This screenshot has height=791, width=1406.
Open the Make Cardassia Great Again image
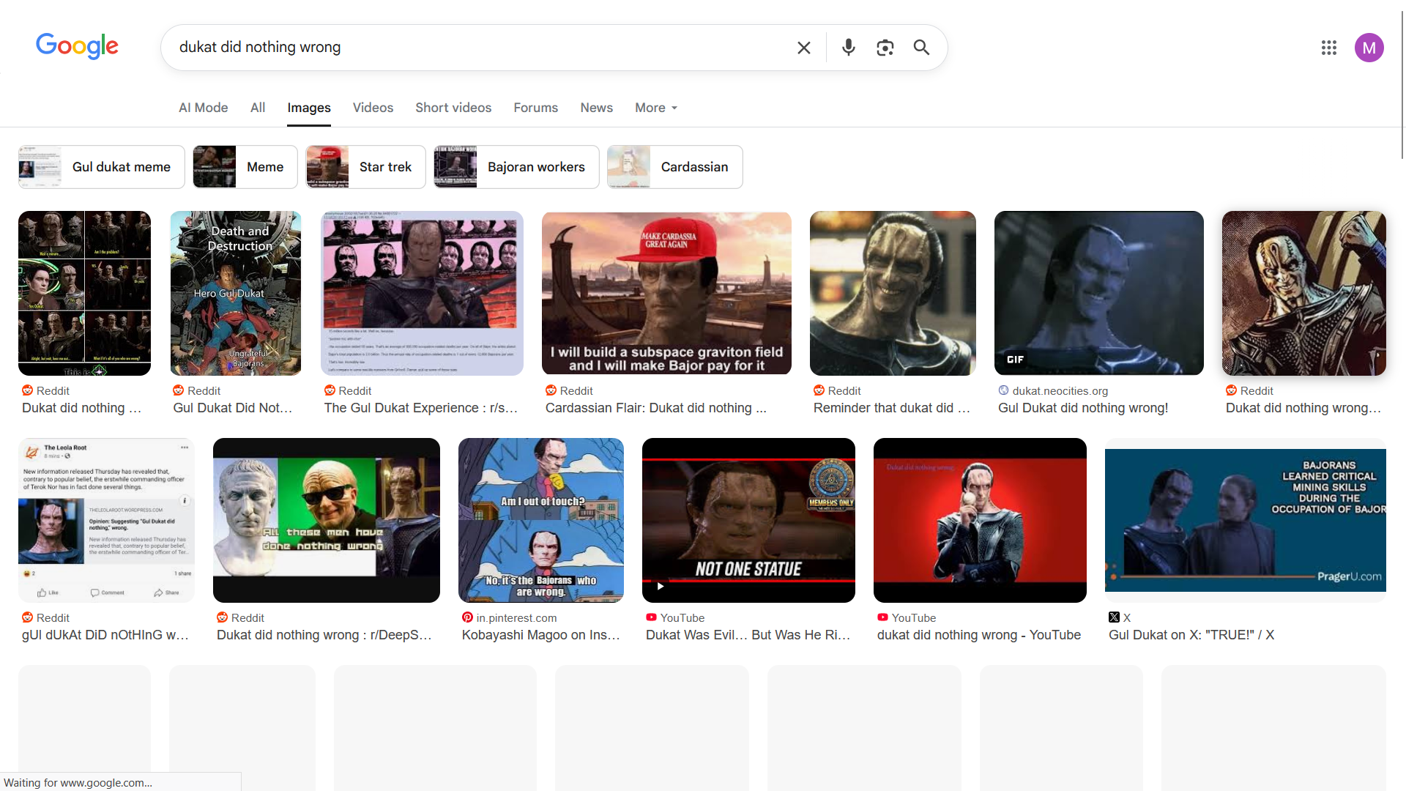point(666,293)
